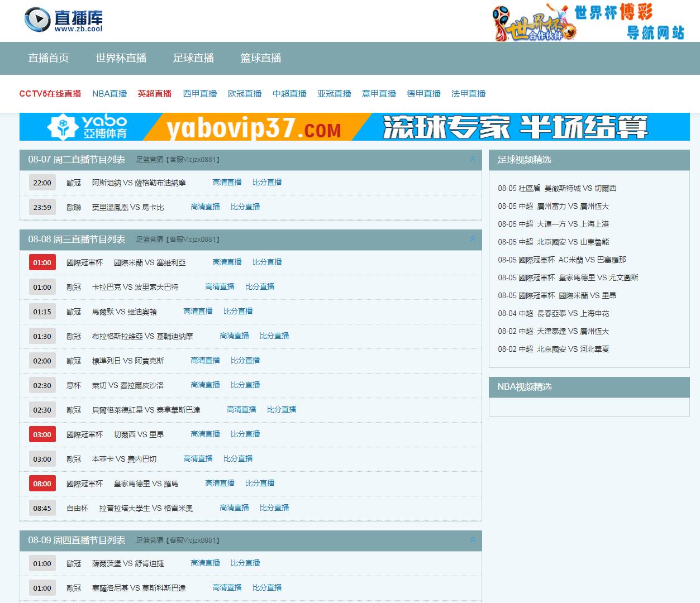This screenshot has height=603, width=700.
Task: Open 比分直播 for 葉里溫鳳凰 VS 馬卡比
Action: coord(245,207)
